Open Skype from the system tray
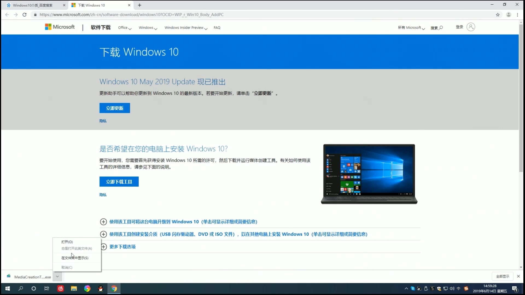 (x=413, y=288)
